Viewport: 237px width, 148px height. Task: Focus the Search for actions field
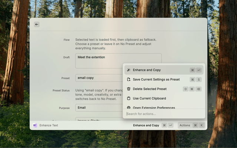point(164,114)
